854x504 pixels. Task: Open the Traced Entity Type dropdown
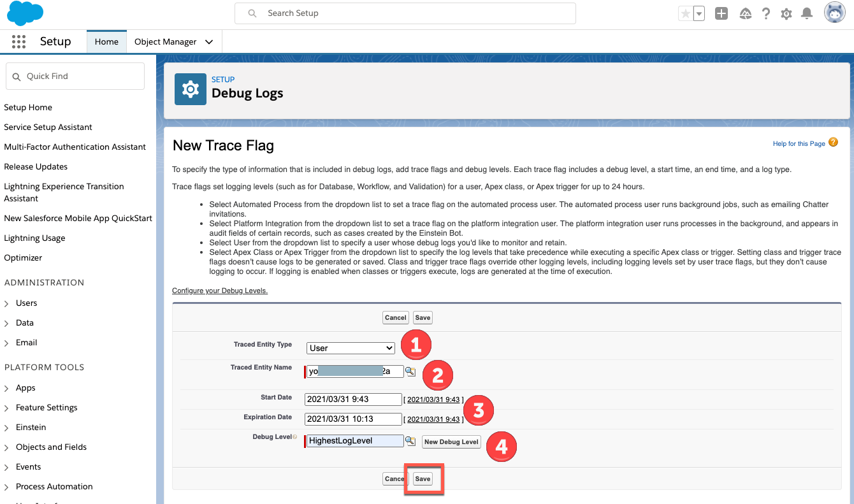[x=351, y=348]
